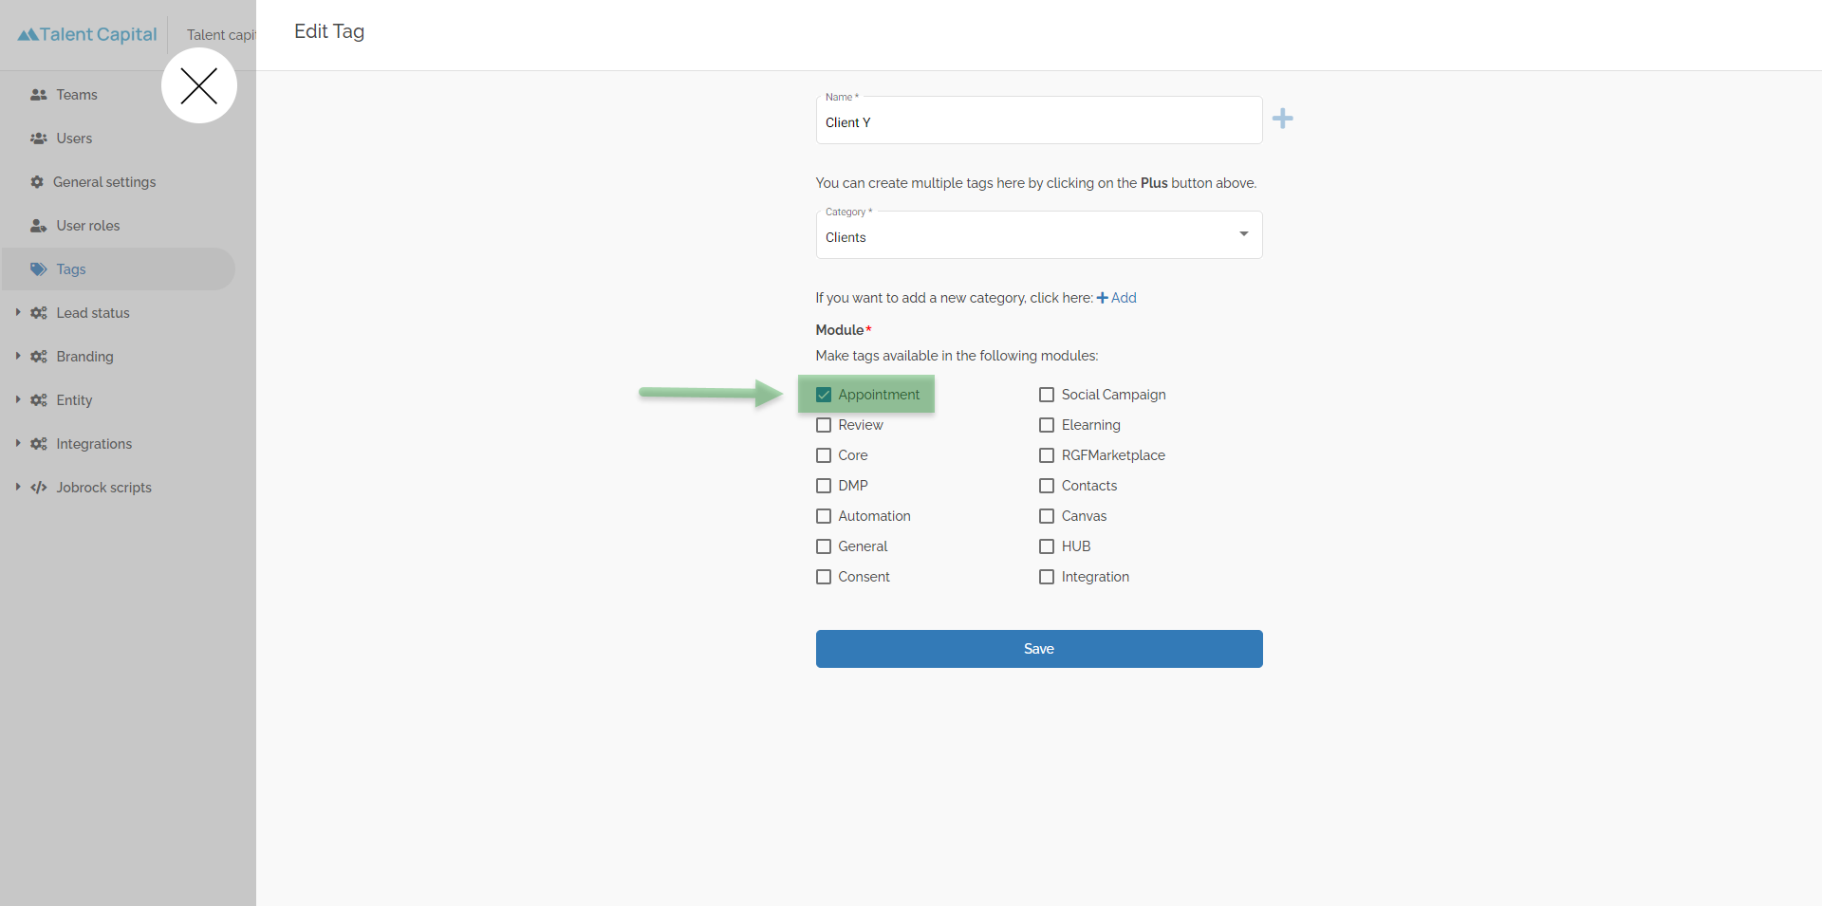
Task: Enable the DMP module checkbox
Action: [824, 486]
